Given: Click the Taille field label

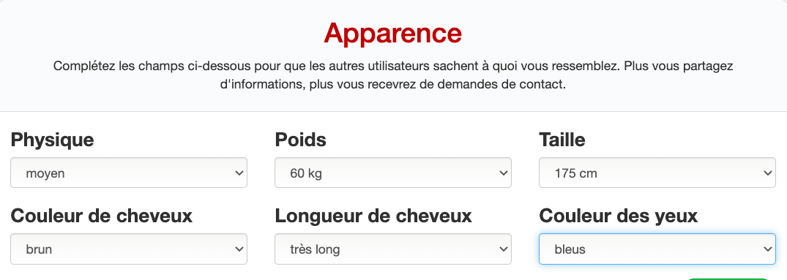Looking at the screenshot, I should tap(562, 140).
